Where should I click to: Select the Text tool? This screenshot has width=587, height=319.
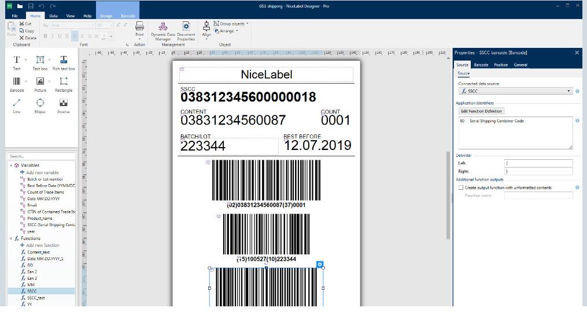click(x=16, y=63)
